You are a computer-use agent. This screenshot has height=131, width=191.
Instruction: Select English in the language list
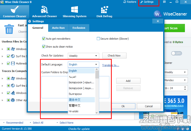point(82,71)
